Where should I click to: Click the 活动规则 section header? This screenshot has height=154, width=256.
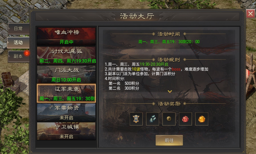[169, 60]
